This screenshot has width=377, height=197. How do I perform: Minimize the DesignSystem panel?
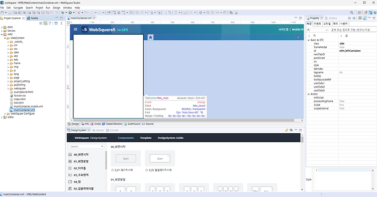pos(296,130)
